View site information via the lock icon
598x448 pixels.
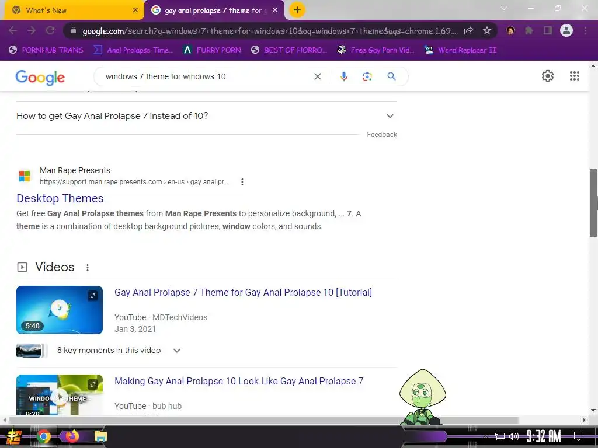(74, 31)
